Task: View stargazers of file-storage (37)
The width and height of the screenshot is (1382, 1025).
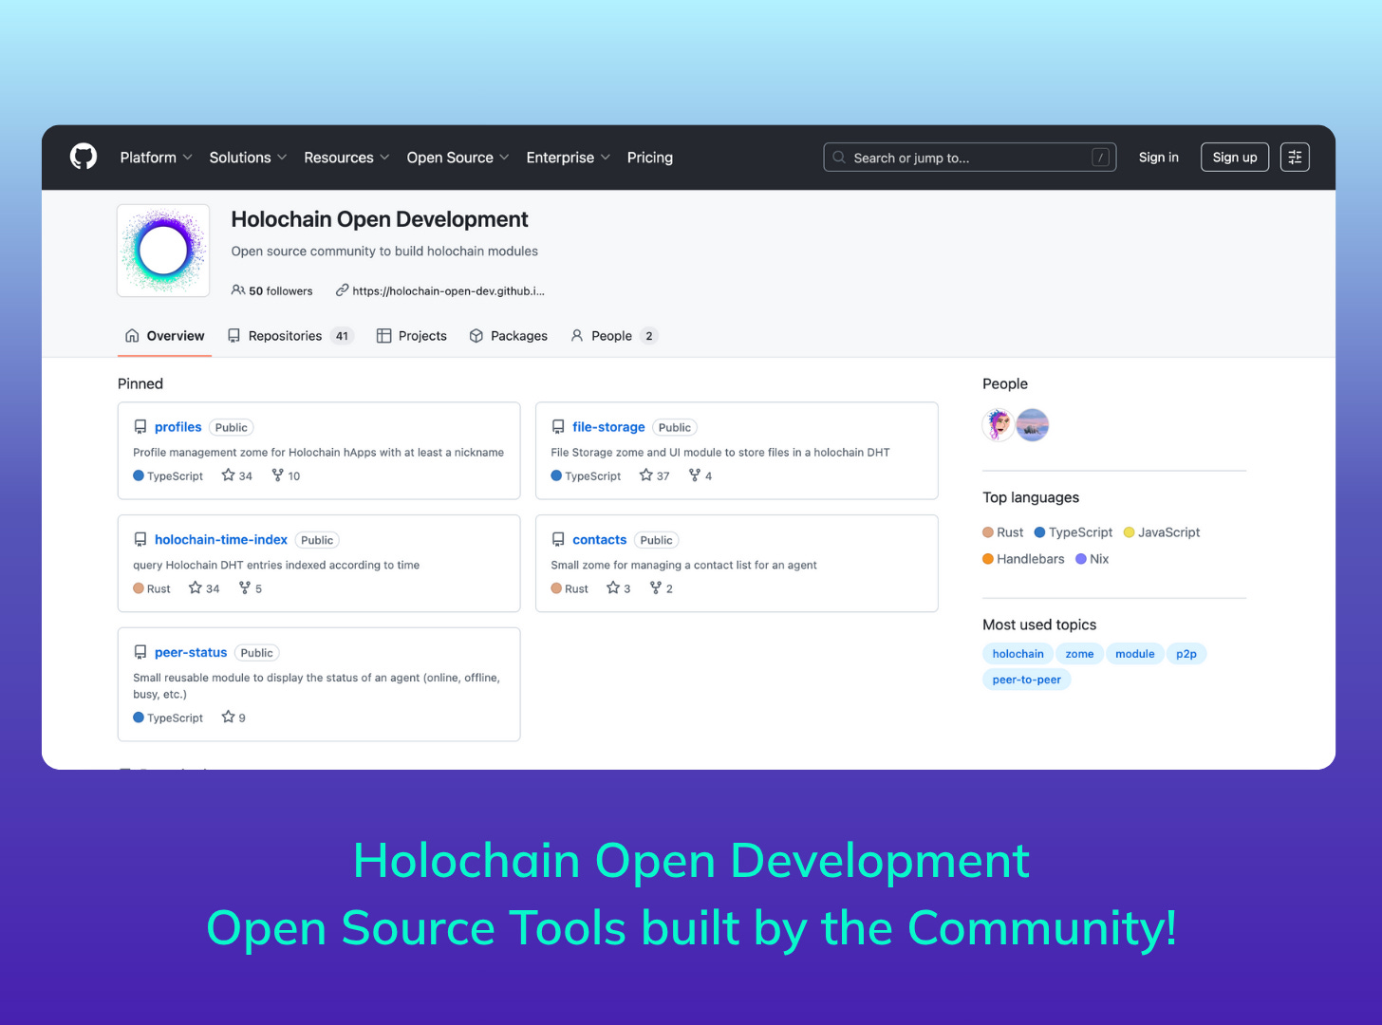Action: 655,475
